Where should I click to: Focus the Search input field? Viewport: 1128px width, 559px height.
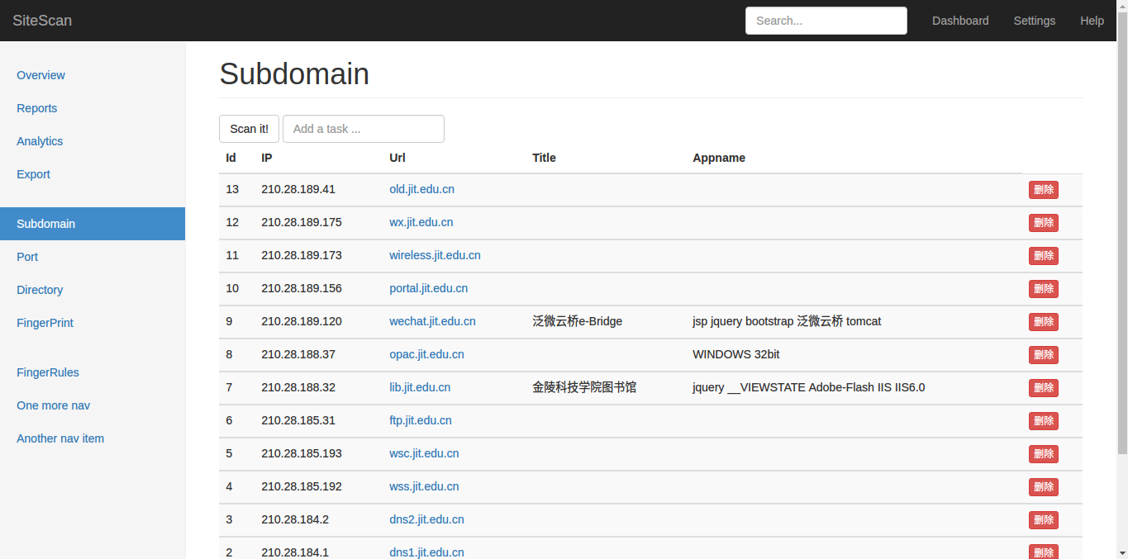click(x=826, y=21)
